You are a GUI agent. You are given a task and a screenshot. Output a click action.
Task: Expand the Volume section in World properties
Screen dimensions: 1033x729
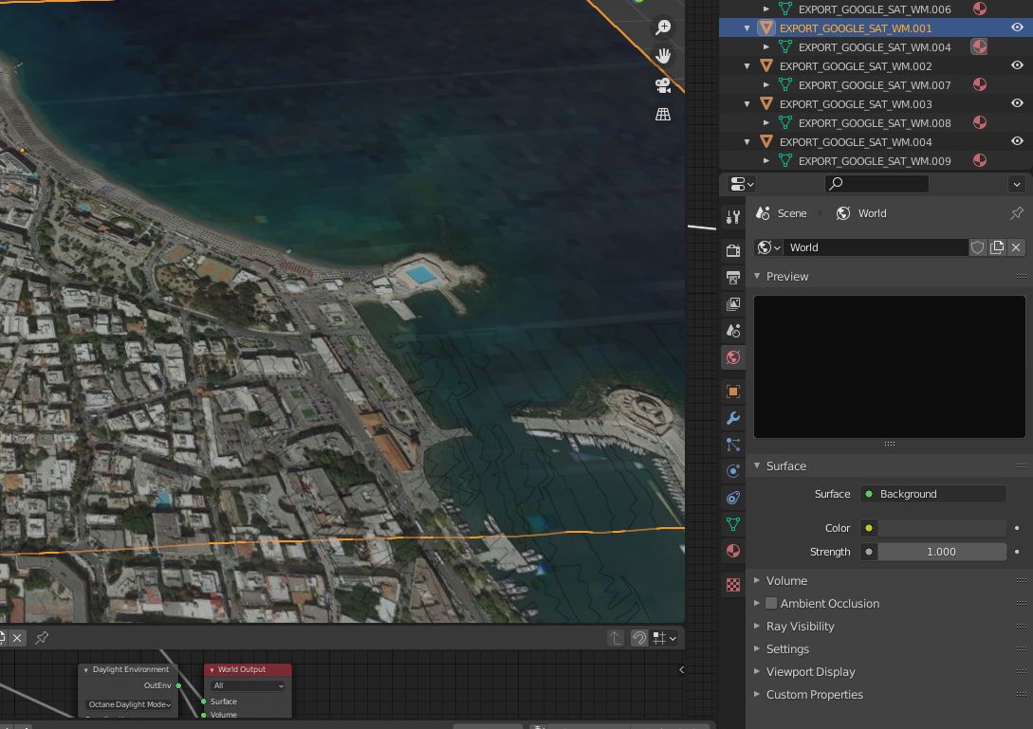coord(787,580)
